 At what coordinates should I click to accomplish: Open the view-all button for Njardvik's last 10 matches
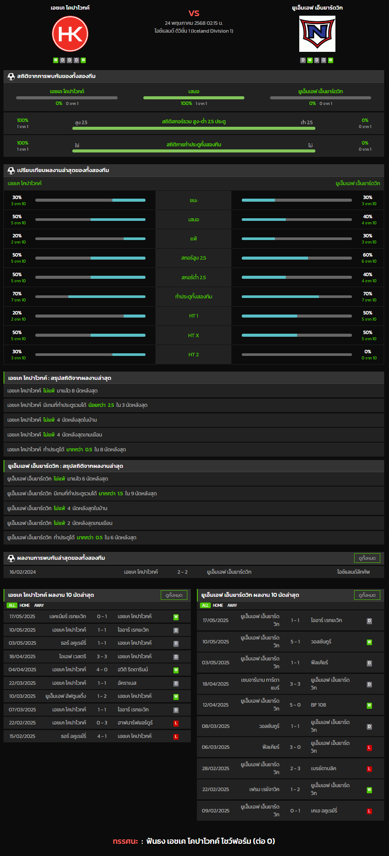367,595
